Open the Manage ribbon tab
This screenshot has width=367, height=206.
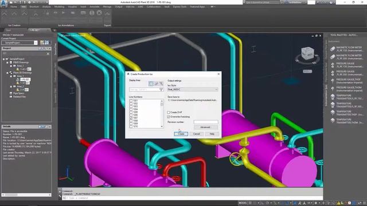point(107,7)
